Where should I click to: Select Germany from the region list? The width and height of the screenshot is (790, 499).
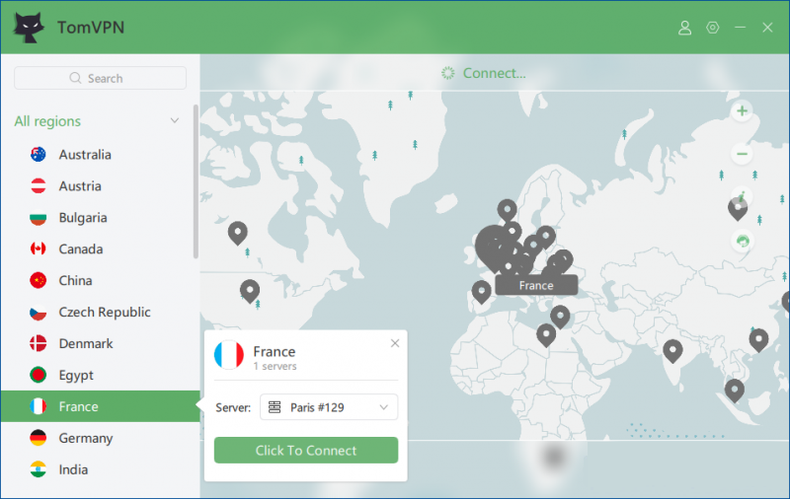(x=86, y=438)
